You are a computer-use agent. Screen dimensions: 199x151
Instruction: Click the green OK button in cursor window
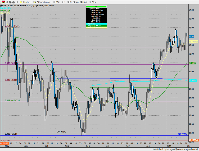pos(96,7)
